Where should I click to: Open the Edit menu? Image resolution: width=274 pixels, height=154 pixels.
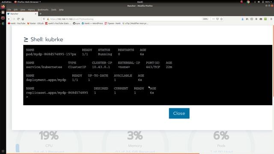[15, 9]
